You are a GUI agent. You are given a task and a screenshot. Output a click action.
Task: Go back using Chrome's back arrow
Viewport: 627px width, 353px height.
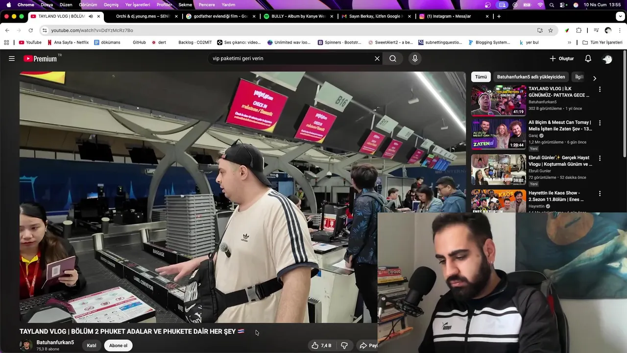coord(7,30)
